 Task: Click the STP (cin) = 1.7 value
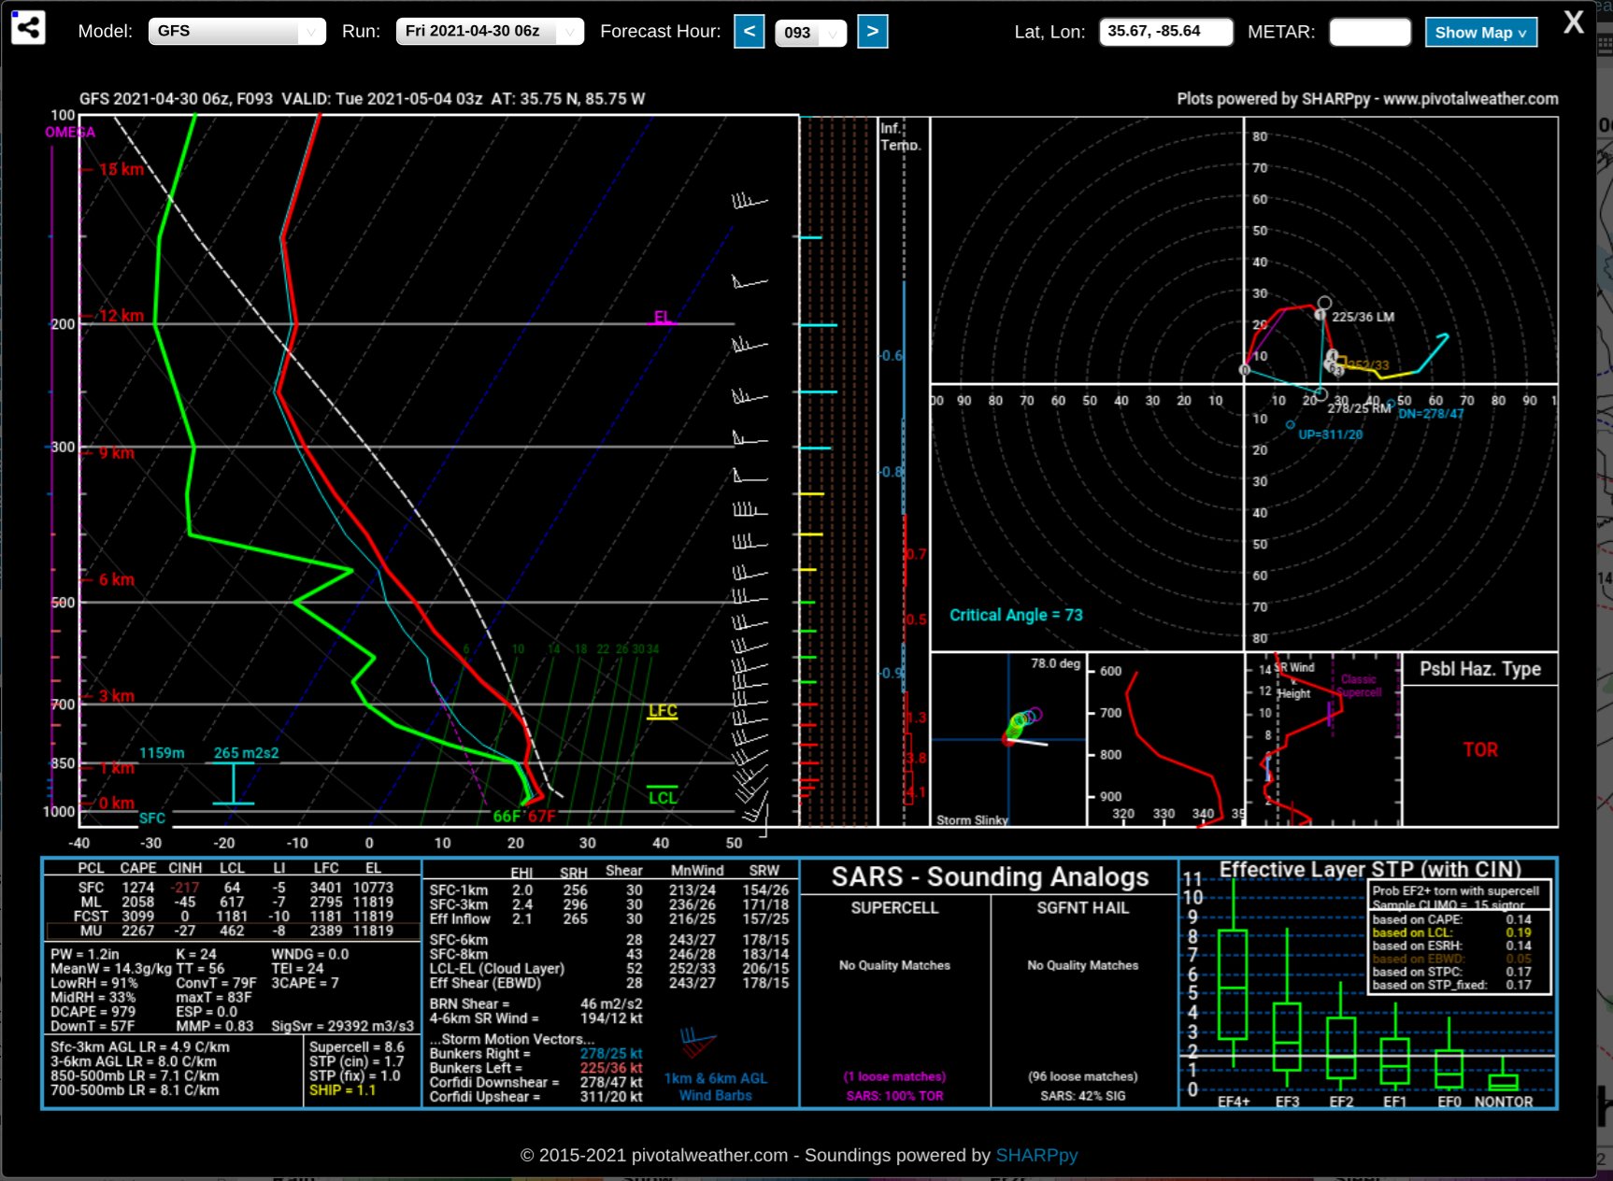pos(357,1061)
